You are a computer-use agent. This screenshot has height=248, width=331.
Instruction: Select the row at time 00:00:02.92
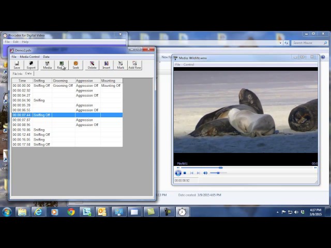tap(67, 90)
